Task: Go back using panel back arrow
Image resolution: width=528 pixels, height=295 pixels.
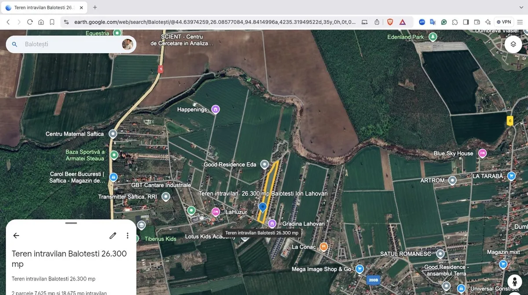Action: pyautogui.click(x=16, y=236)
